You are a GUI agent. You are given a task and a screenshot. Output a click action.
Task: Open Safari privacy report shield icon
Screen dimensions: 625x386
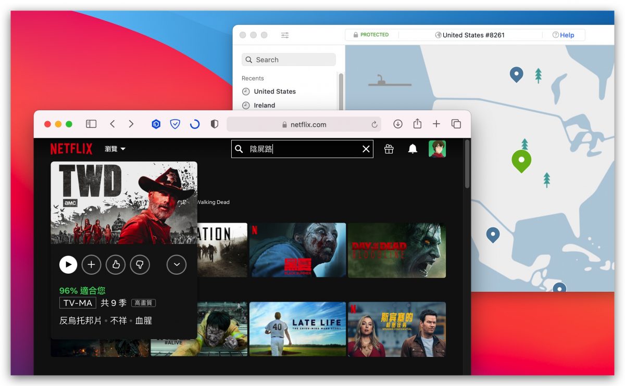click(x=214, y=124)
